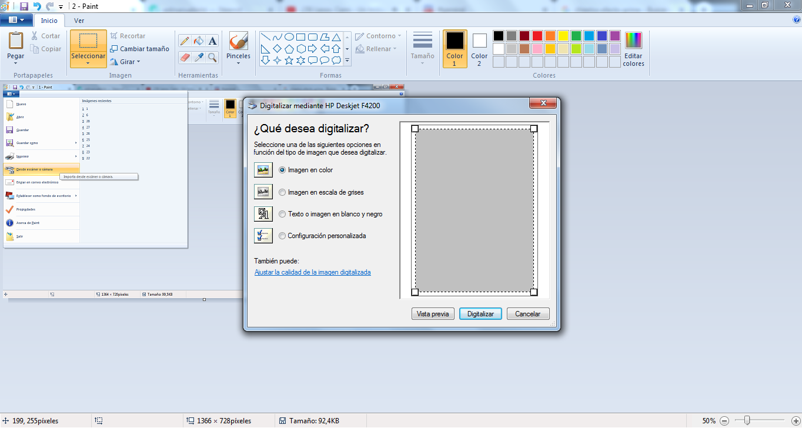The image size is (802, 428).
Task: Select the Pencil tool
Action: pos(185,41)
